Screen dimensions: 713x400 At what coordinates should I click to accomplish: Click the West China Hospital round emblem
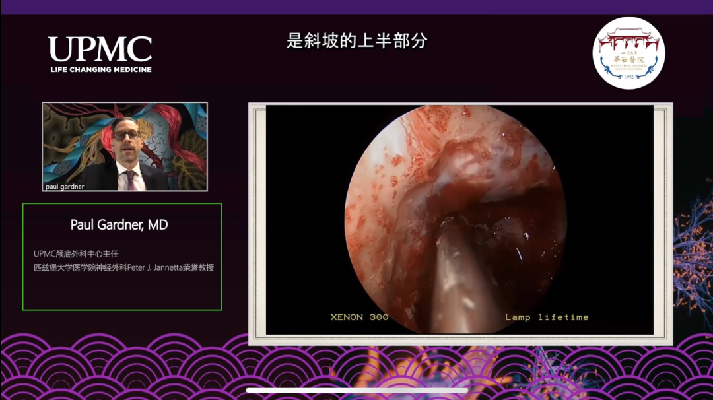(628, 53)
